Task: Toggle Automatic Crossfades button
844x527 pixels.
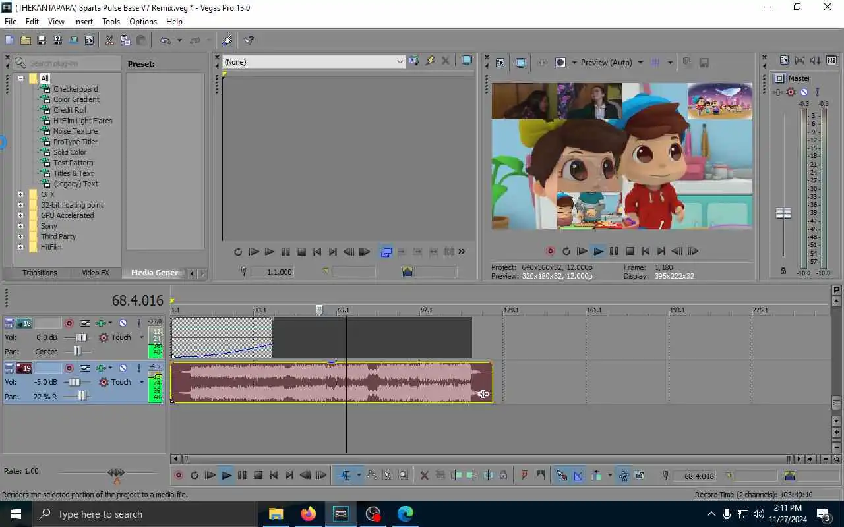Action: click(578, 475)
